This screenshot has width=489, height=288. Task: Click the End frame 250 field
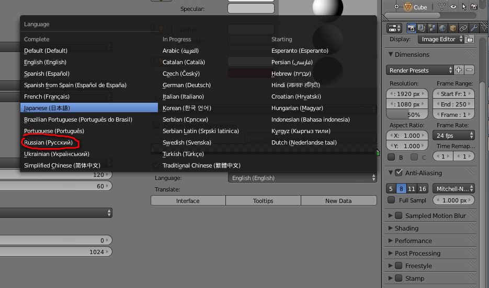(453, 104)
